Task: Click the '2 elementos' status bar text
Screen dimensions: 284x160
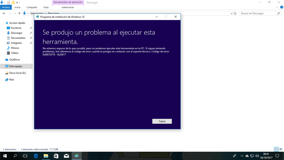Action: point(10,149)
